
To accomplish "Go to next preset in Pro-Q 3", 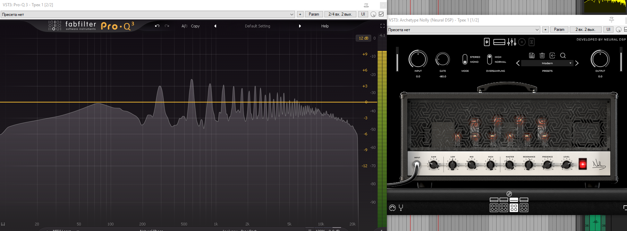I will pyautogui.click(x=300, y=26).
